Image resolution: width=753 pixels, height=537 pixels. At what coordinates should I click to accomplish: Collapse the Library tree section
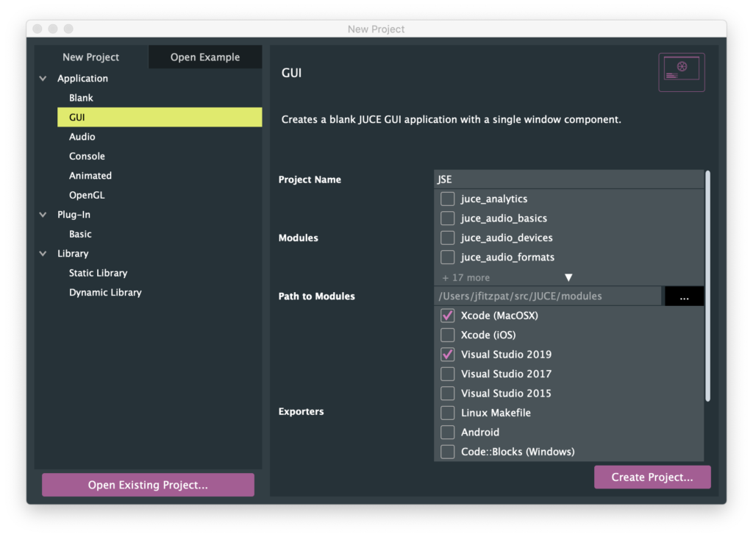click(x=43, y=254)
